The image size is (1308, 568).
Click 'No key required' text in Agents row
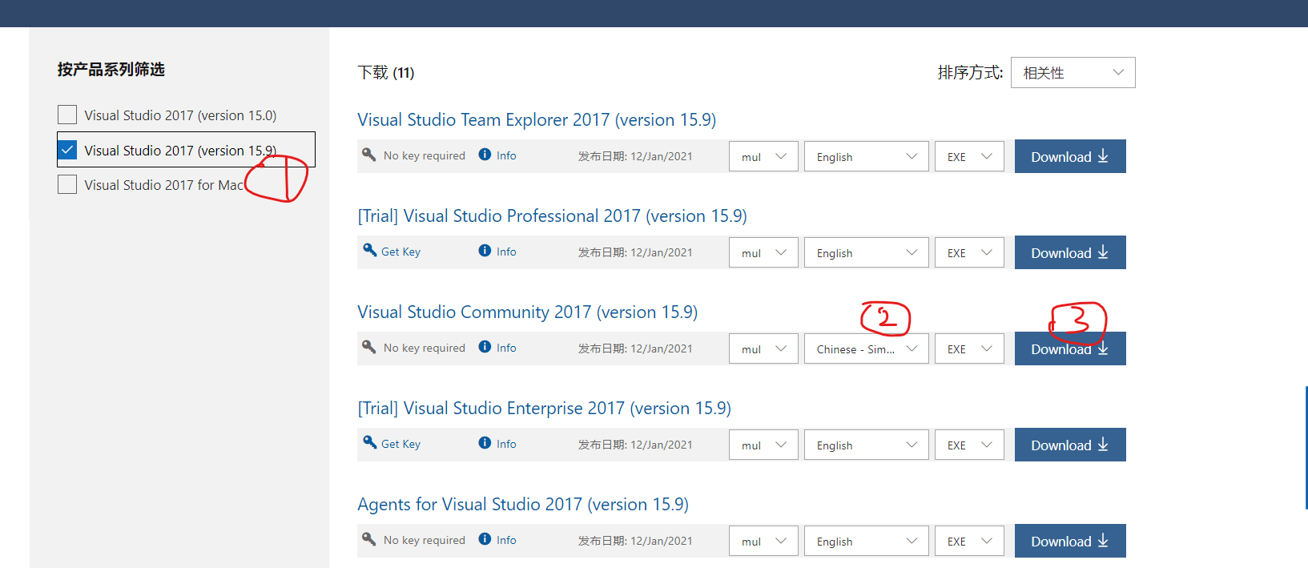pos(424,540)
